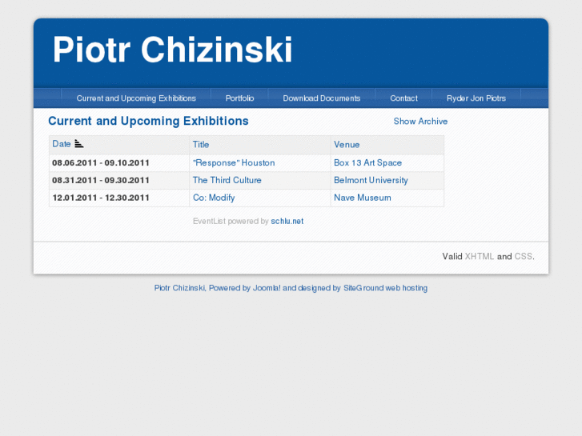
Task: Click the EventList powered by text
Action: pos(231,221)
